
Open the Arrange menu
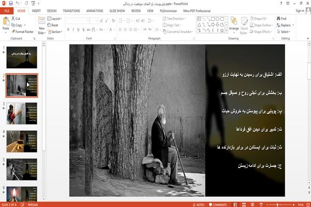(x=234, y=25)
